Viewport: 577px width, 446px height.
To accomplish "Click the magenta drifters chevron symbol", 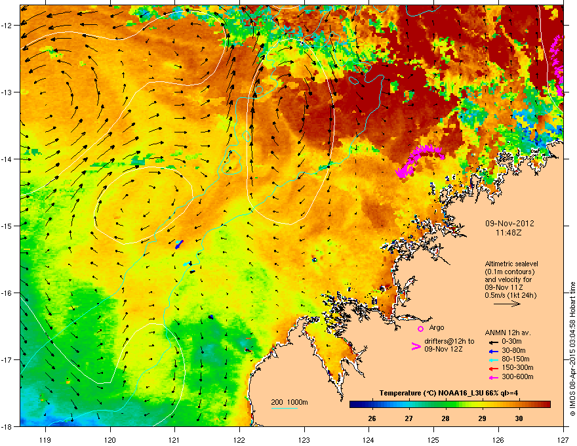I will click(416, 346).
